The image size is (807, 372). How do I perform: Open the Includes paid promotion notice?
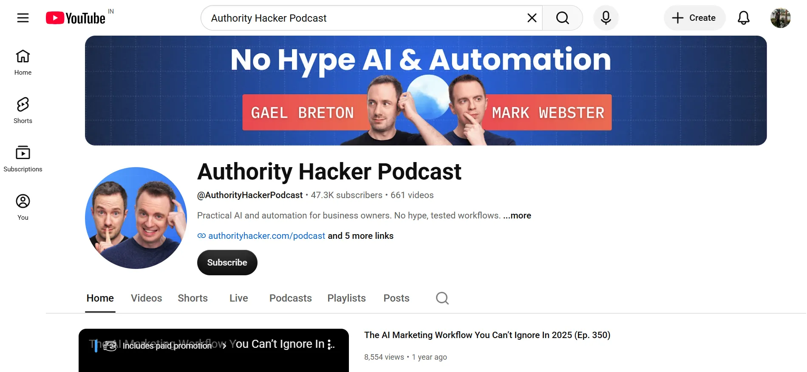click(x=165, y=346)
